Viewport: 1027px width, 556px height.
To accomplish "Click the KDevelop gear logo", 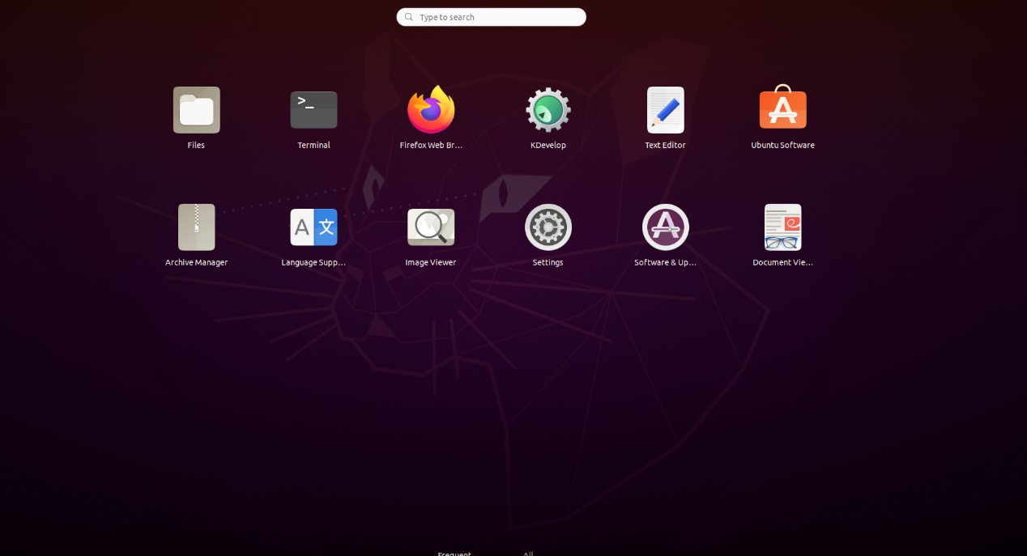I will 548,109.
